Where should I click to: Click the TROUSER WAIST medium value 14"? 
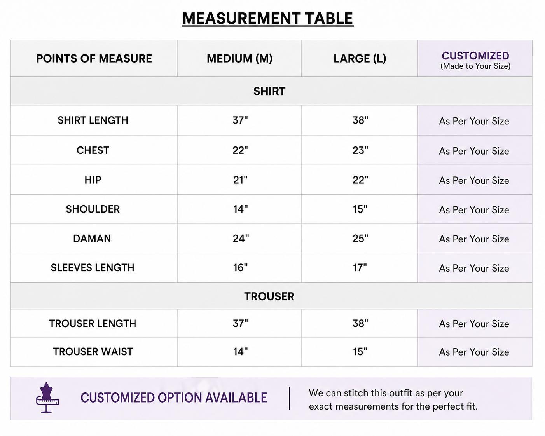click(240, 352)
